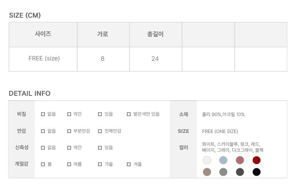This screenshot has width=296, height=196.
Task: Click the FREE (size) table cell
Action: (44, 59)
